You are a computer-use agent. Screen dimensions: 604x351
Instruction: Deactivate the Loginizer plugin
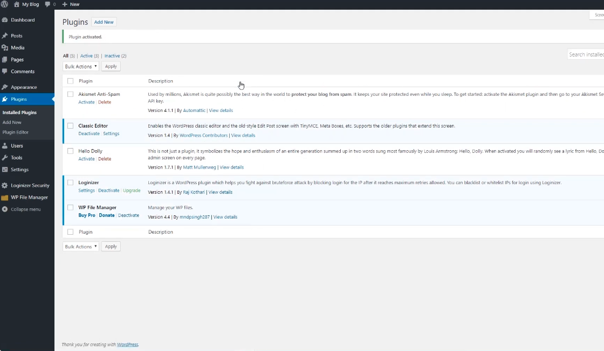109,191
